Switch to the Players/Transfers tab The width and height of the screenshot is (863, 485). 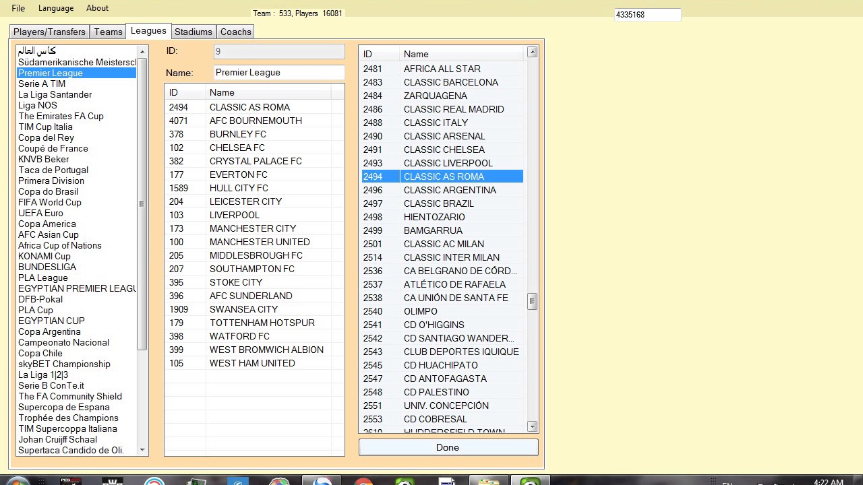point(49,32)
